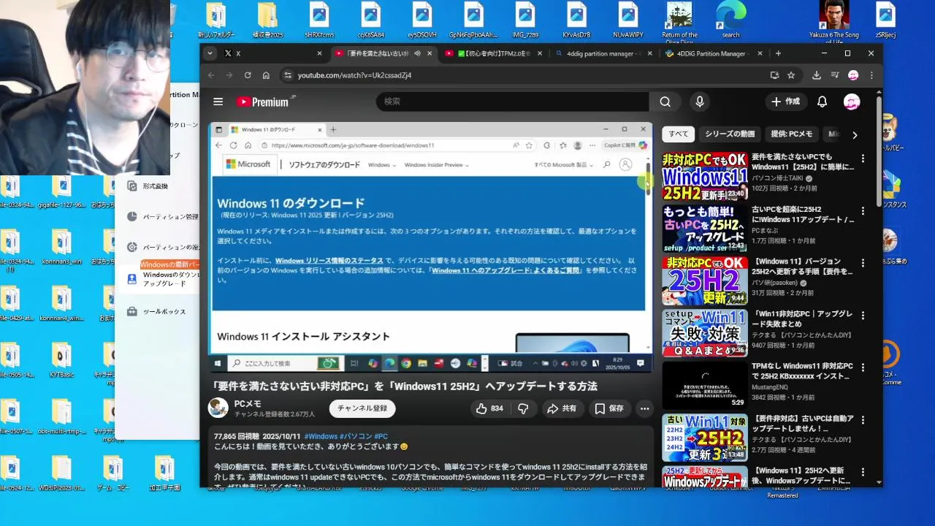This screenshot has height=526, width=935.
Task: Open options for 古いPCは自動アップデートしません recommendation
Action: click(863, 420)
